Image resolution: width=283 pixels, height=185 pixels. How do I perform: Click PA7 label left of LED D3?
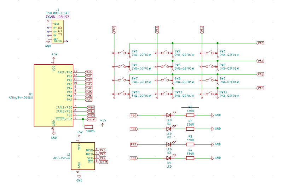pyautogui.click(x=134, y=144)
